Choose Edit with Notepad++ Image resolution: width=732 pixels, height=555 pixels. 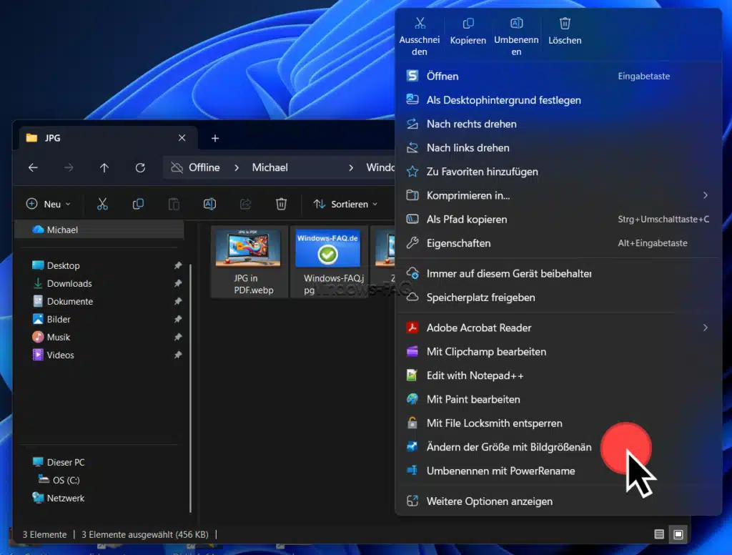coord(558,375)
